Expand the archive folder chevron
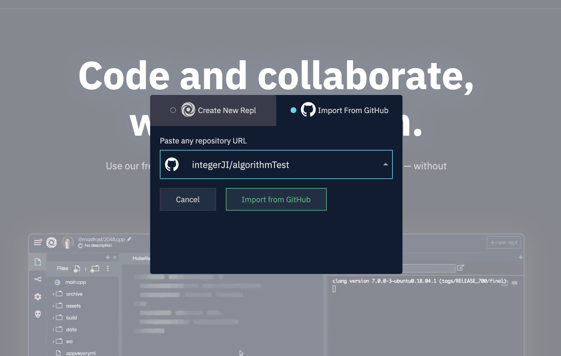This screenshot has height=356, width=561. [x=53, y=294]
